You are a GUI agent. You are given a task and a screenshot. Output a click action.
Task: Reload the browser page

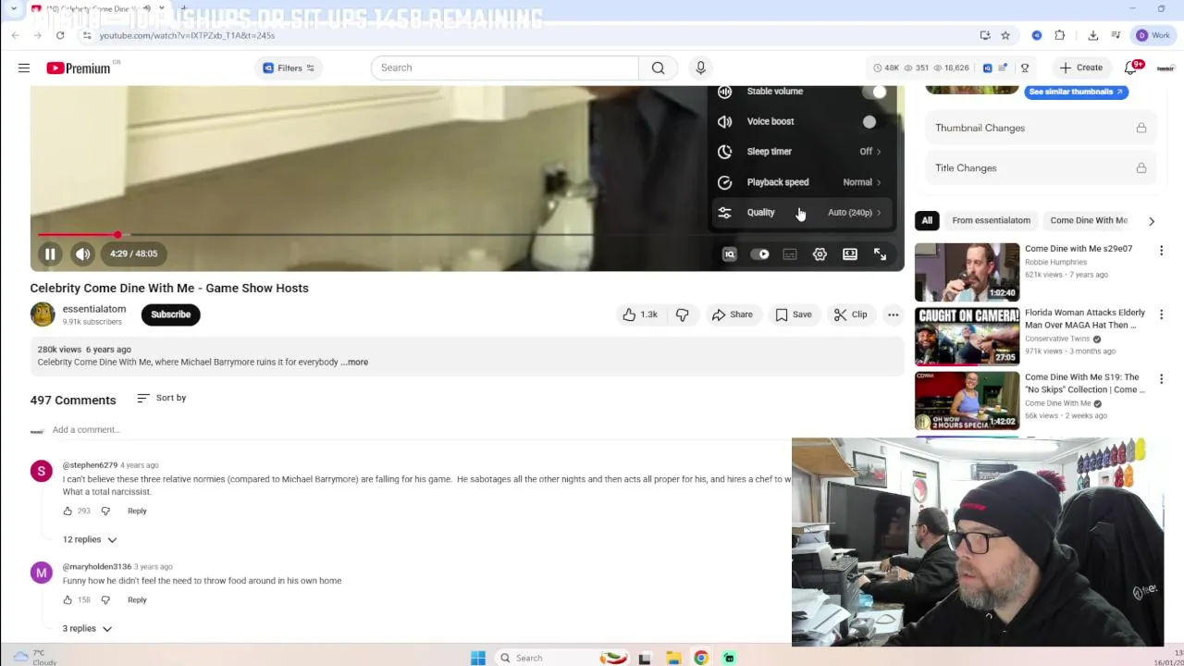pos(60,35)
